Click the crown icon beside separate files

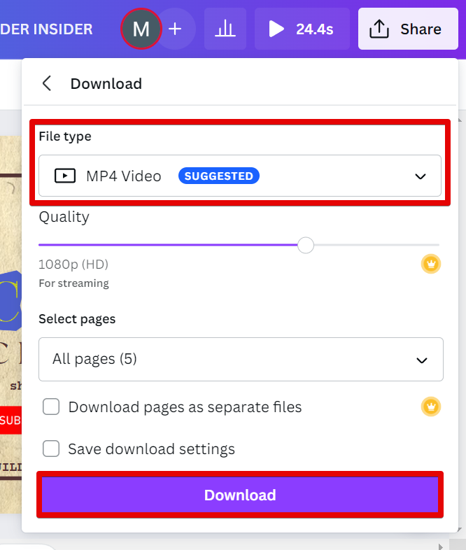pyautogui.click(x=431, y=407)
